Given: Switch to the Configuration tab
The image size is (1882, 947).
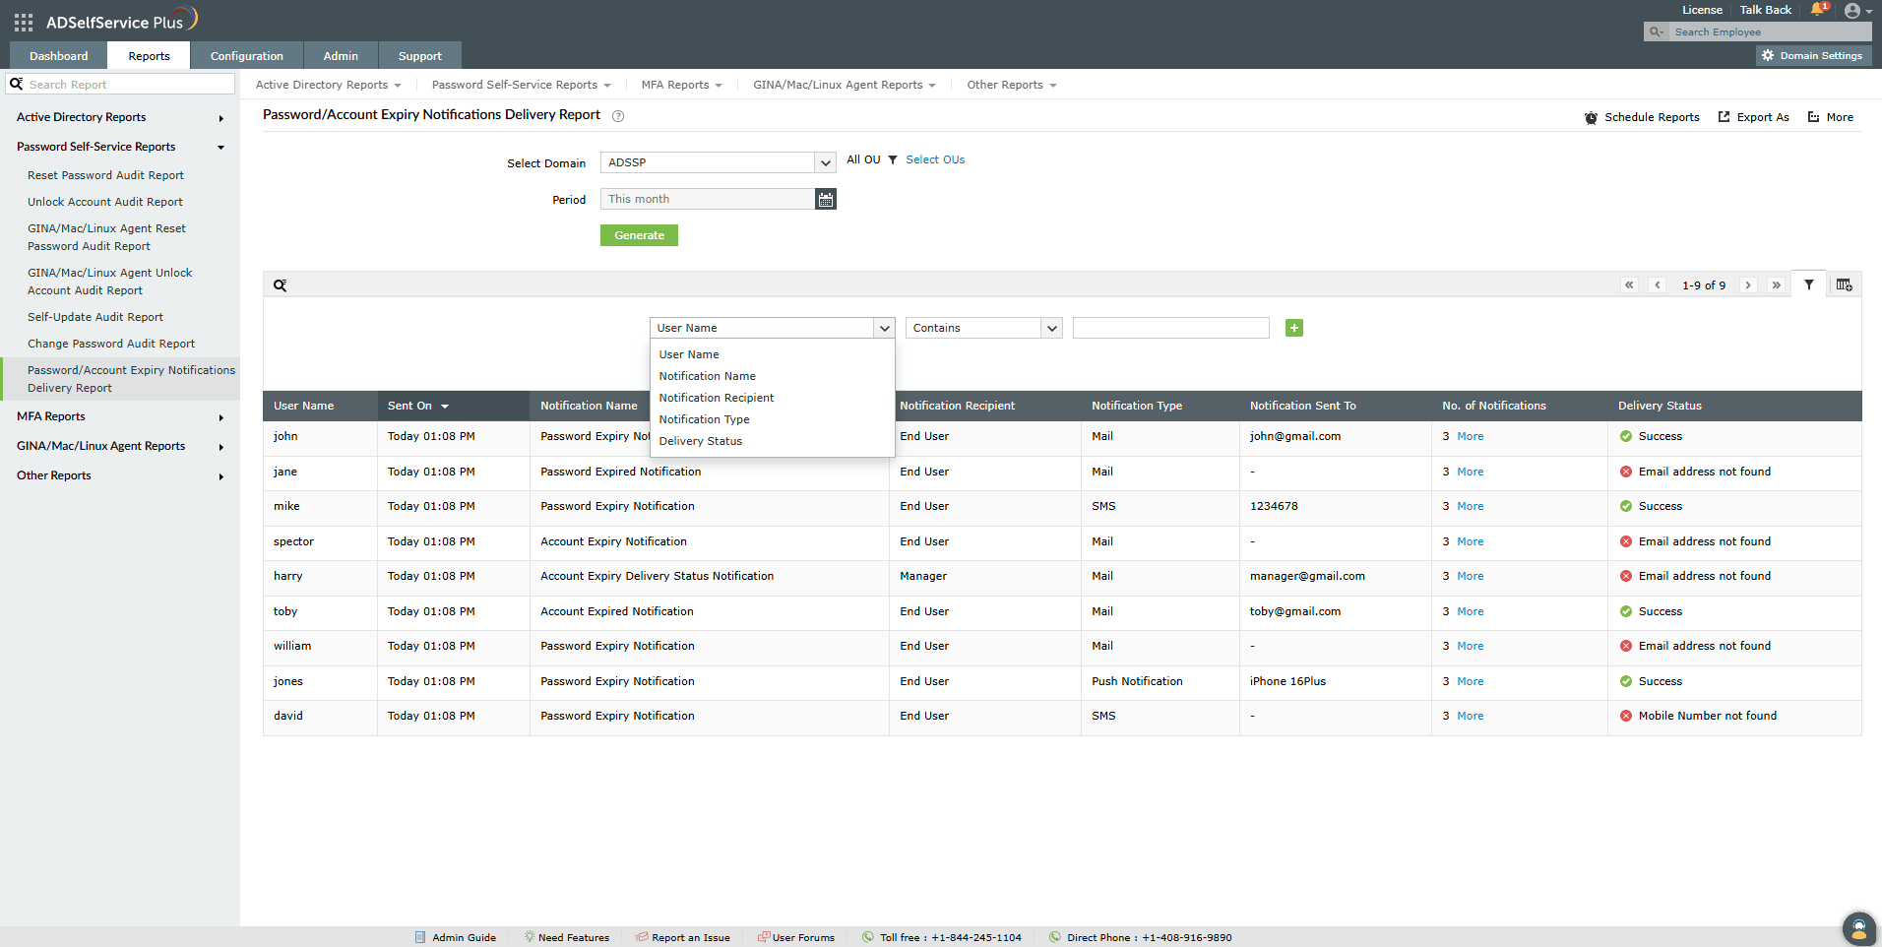Looking at the screenshot, I should 246,55.
